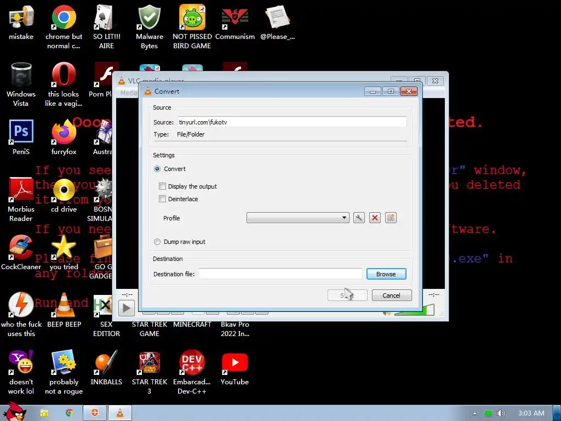
Task: Open the 'doesn't work lol' Yahoo icon
Action: point(21,372)
